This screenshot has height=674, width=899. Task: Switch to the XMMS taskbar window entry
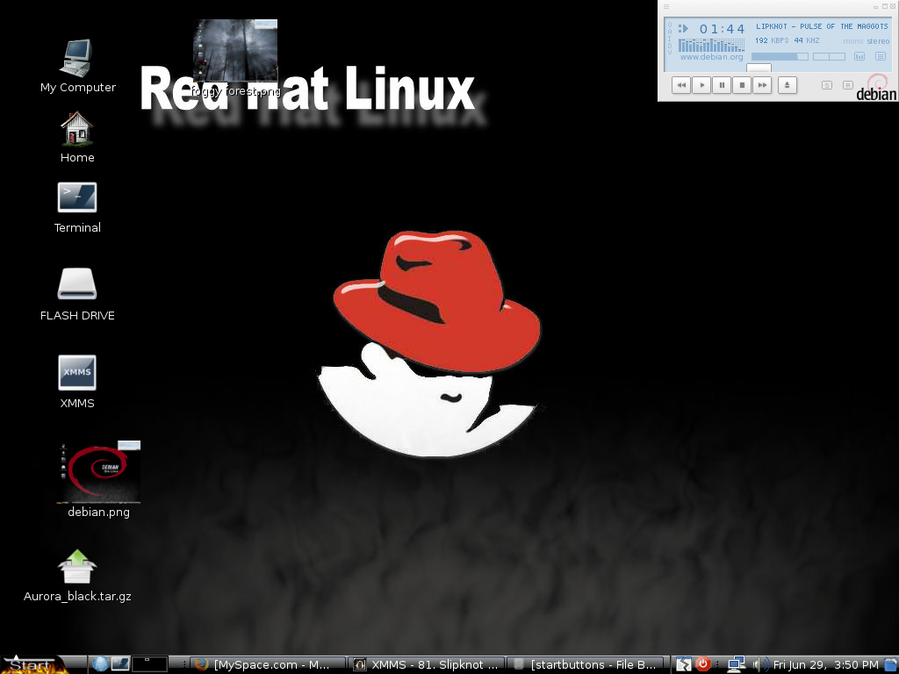coord(427,665)
